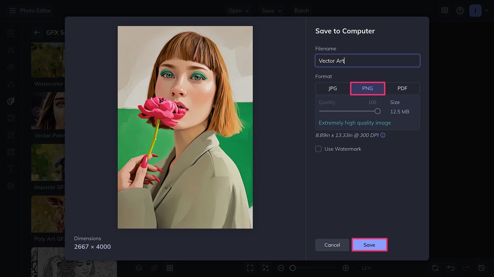The image size is (494, 277).
Task: Open the Textures icon in the sidebar
Action: point(10,186)
